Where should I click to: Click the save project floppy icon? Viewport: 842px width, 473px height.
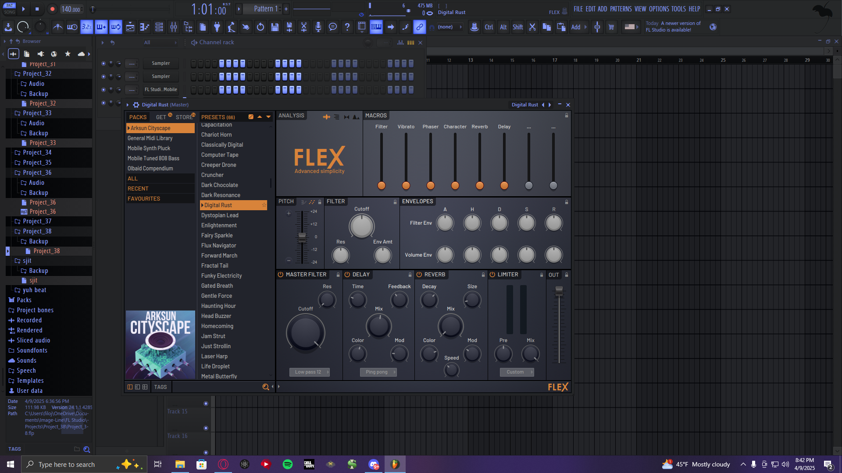[x=275, y=27]
